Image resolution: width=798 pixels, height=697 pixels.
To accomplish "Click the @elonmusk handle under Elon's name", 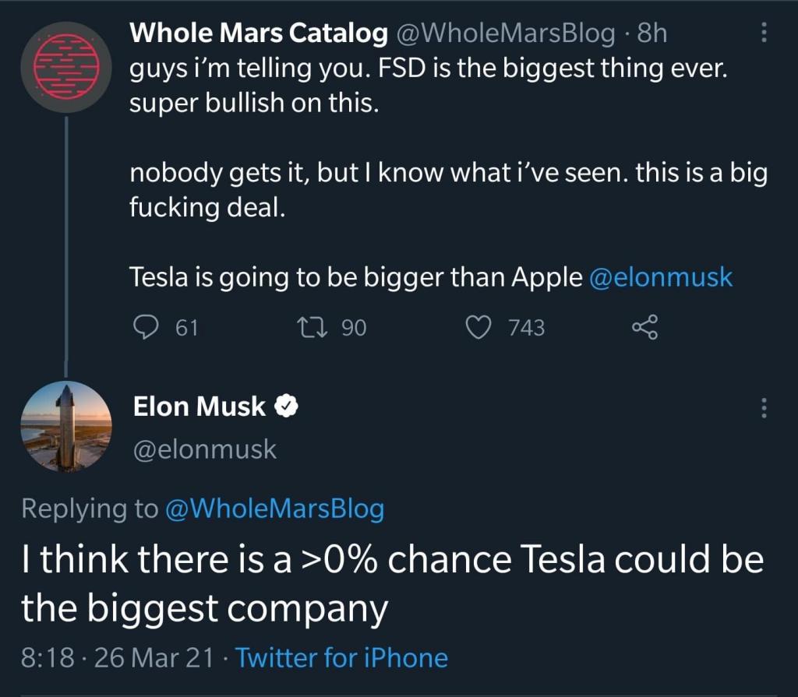I will click(205, 449).
